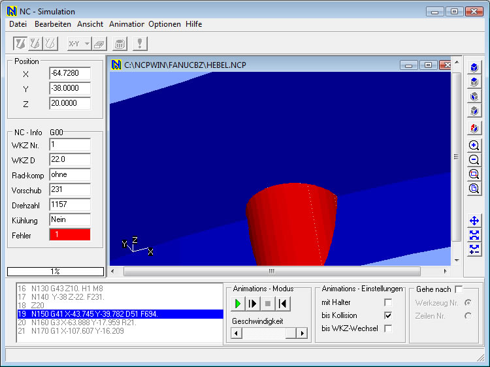Minimize the HEBEL.NCP child window
Viewport: 490px width, 367px height.
point(408,65)
